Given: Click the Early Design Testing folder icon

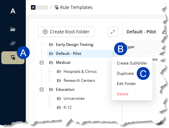Looking at the screenshot, I should click(51, 45).
